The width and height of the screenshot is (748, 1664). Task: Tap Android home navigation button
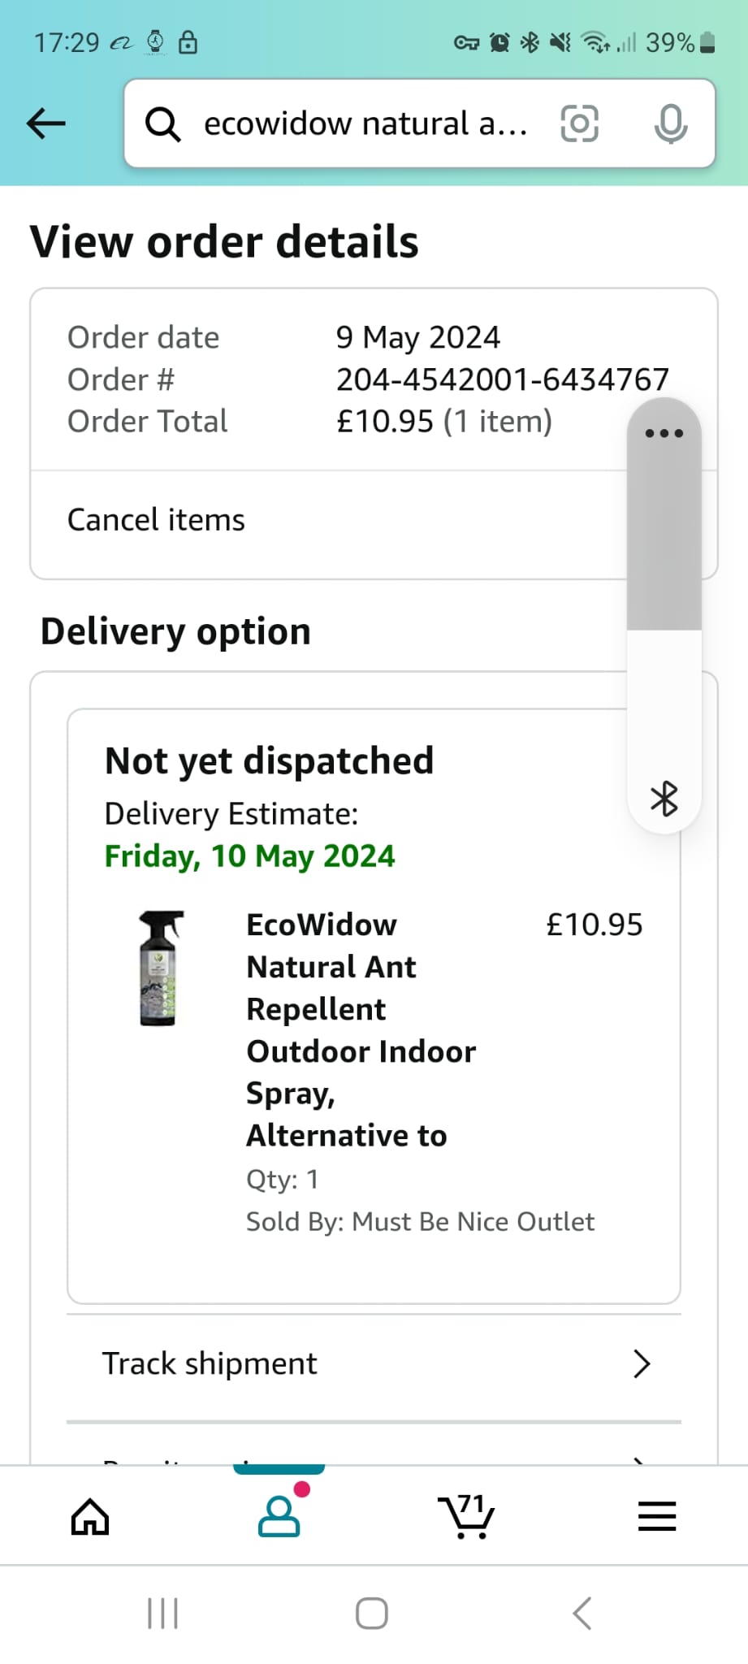pyautogui.click(x=372, y=1614)
